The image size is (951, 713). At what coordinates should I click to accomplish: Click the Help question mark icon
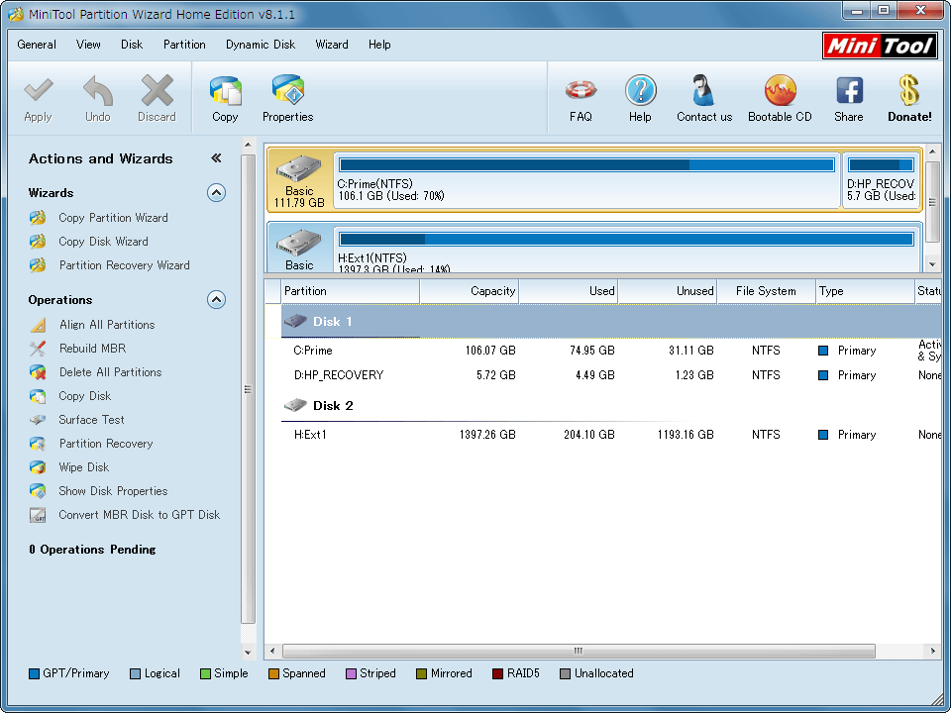[641, 90]
